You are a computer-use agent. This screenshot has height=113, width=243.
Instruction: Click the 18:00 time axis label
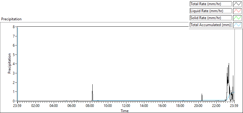pos(180,106)
